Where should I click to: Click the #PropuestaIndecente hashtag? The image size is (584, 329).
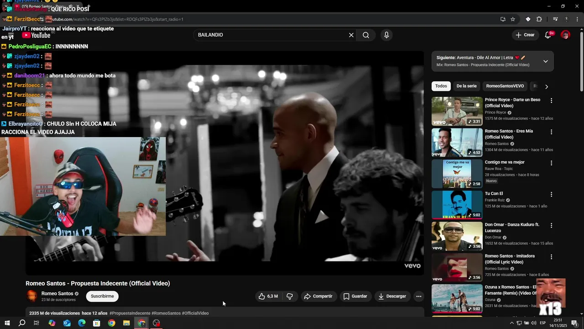(x=130, y=313)
